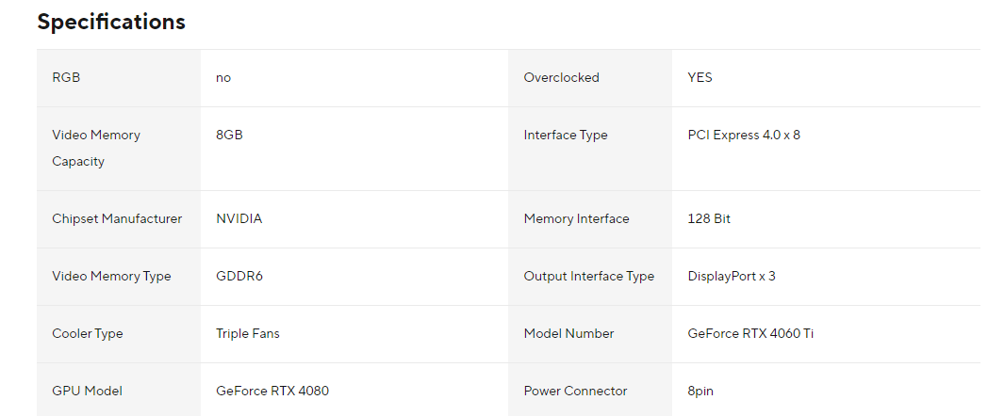Screen dimensions: 988x416
Task: Select the 128 Bit value
Action: [709, 219]
